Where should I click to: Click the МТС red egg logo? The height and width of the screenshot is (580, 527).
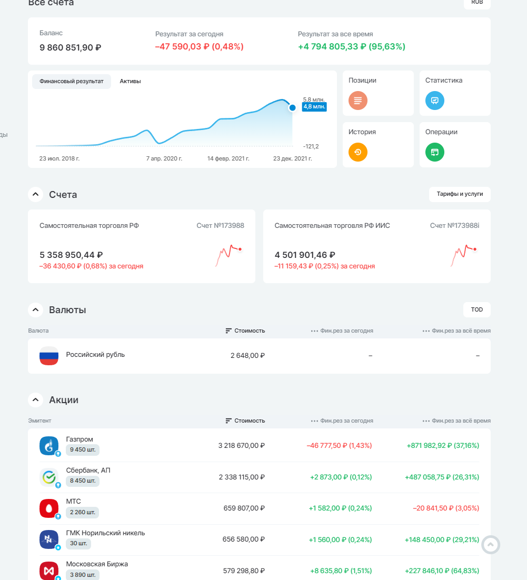pyautogui.click(x=49, y=508)
